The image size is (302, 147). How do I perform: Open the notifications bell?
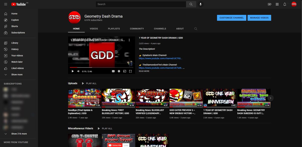tap(285, 4)
